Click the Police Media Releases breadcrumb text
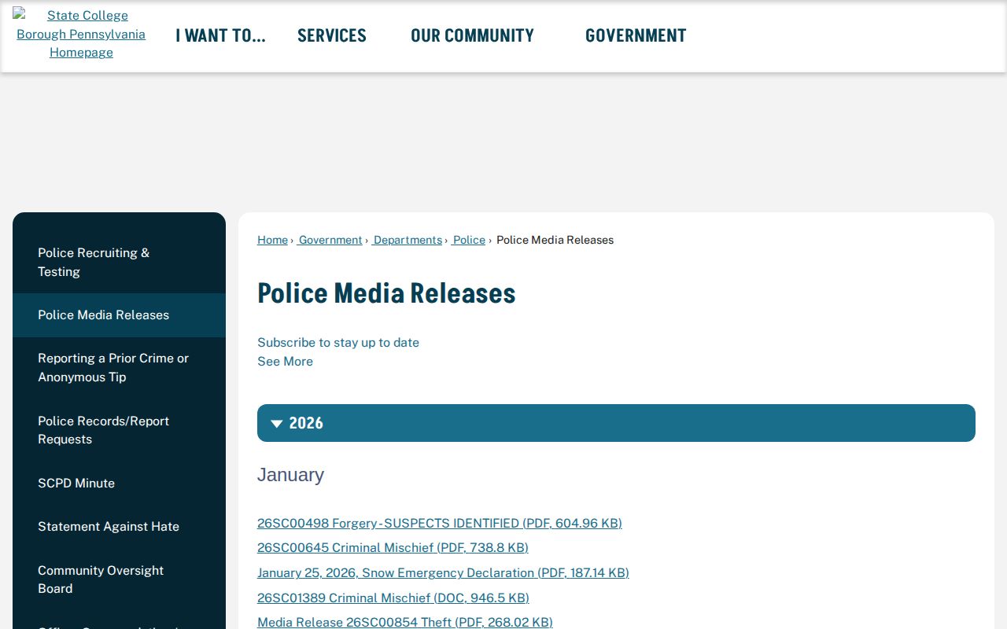The image size is (1007, 629). click(x=555, y=240)
